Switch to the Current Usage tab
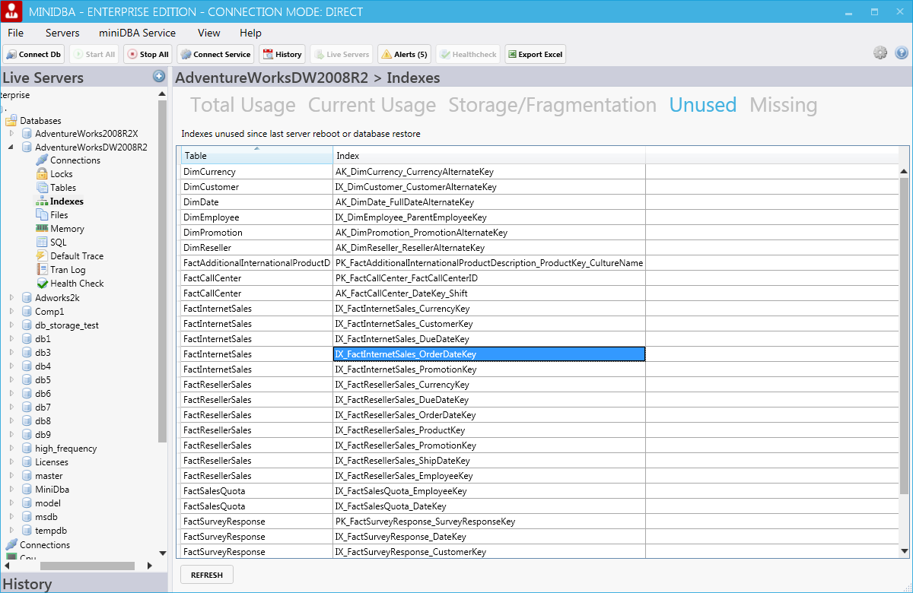The image size is (913, 593). [x=372, y=105]
